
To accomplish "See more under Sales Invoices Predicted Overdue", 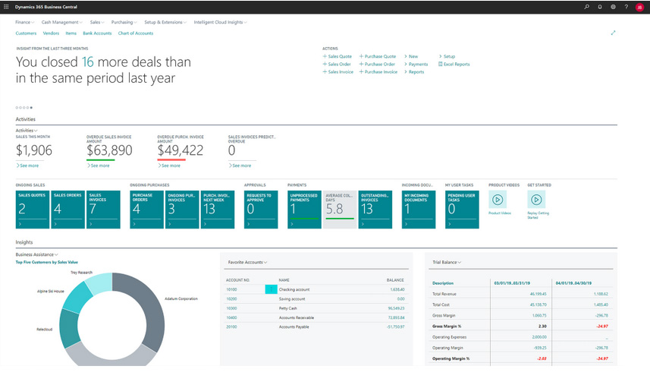I will [x=240, y=166].
